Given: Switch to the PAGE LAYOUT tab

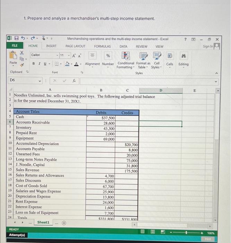Looking at the screenshot, I should 75,46.
